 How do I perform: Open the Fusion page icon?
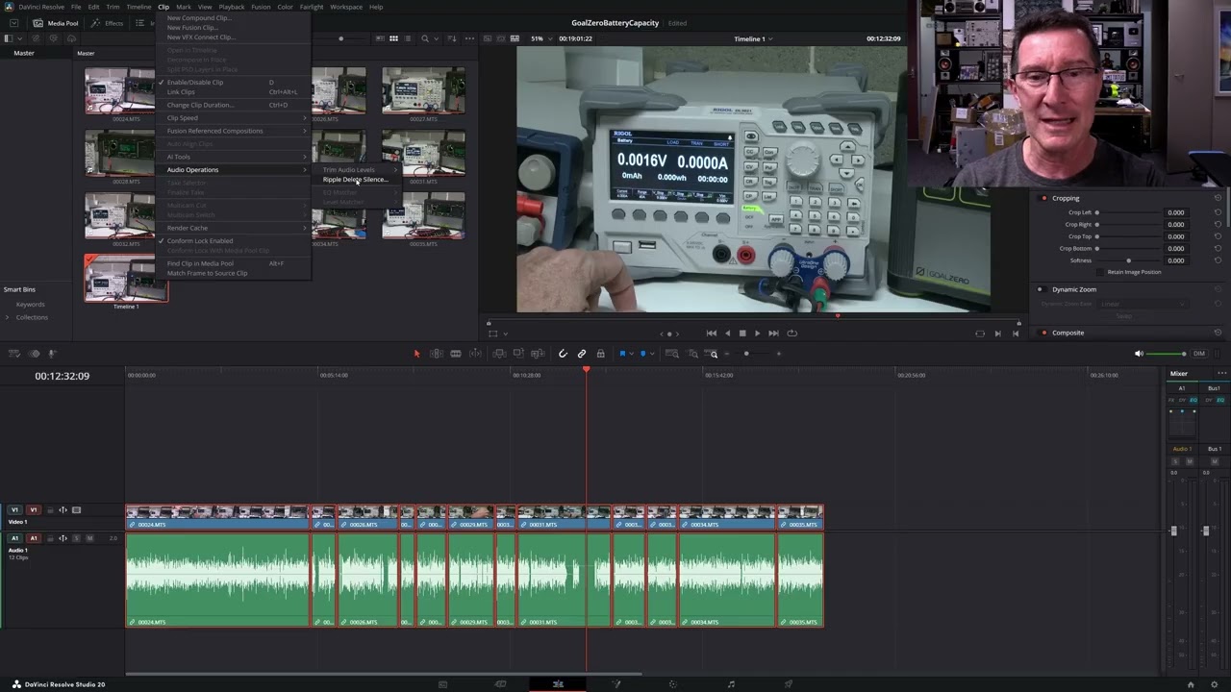click(615, 684)
